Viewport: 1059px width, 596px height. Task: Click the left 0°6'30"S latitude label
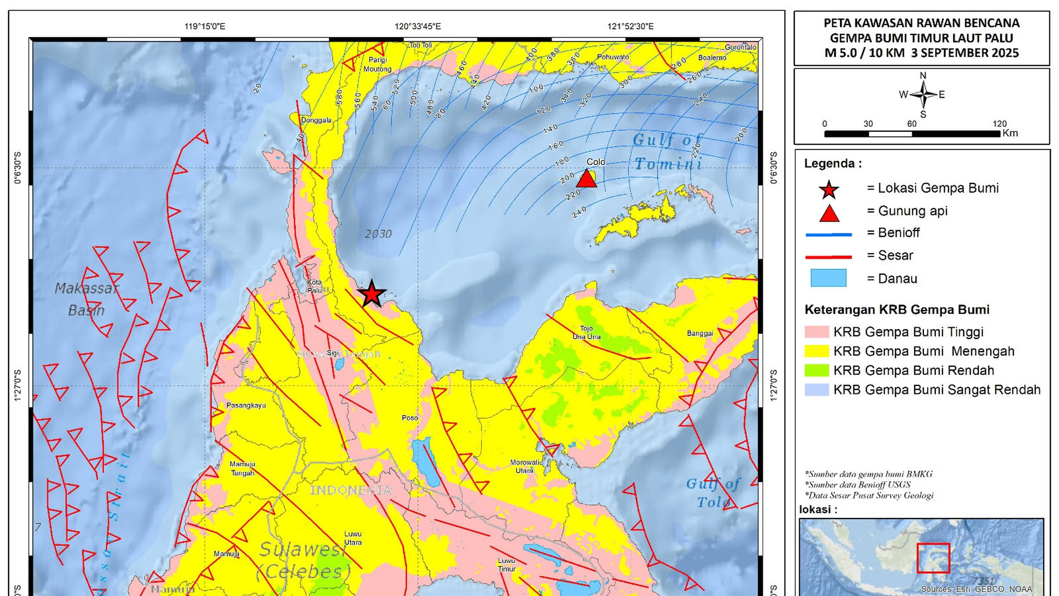tap(18, 168)
